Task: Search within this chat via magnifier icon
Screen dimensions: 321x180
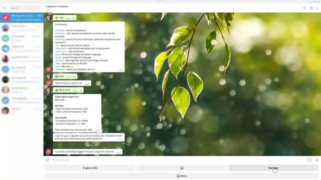Action: pos(304,8)
